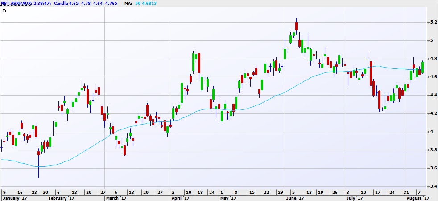Select the June '17 month label

[295, 198]
